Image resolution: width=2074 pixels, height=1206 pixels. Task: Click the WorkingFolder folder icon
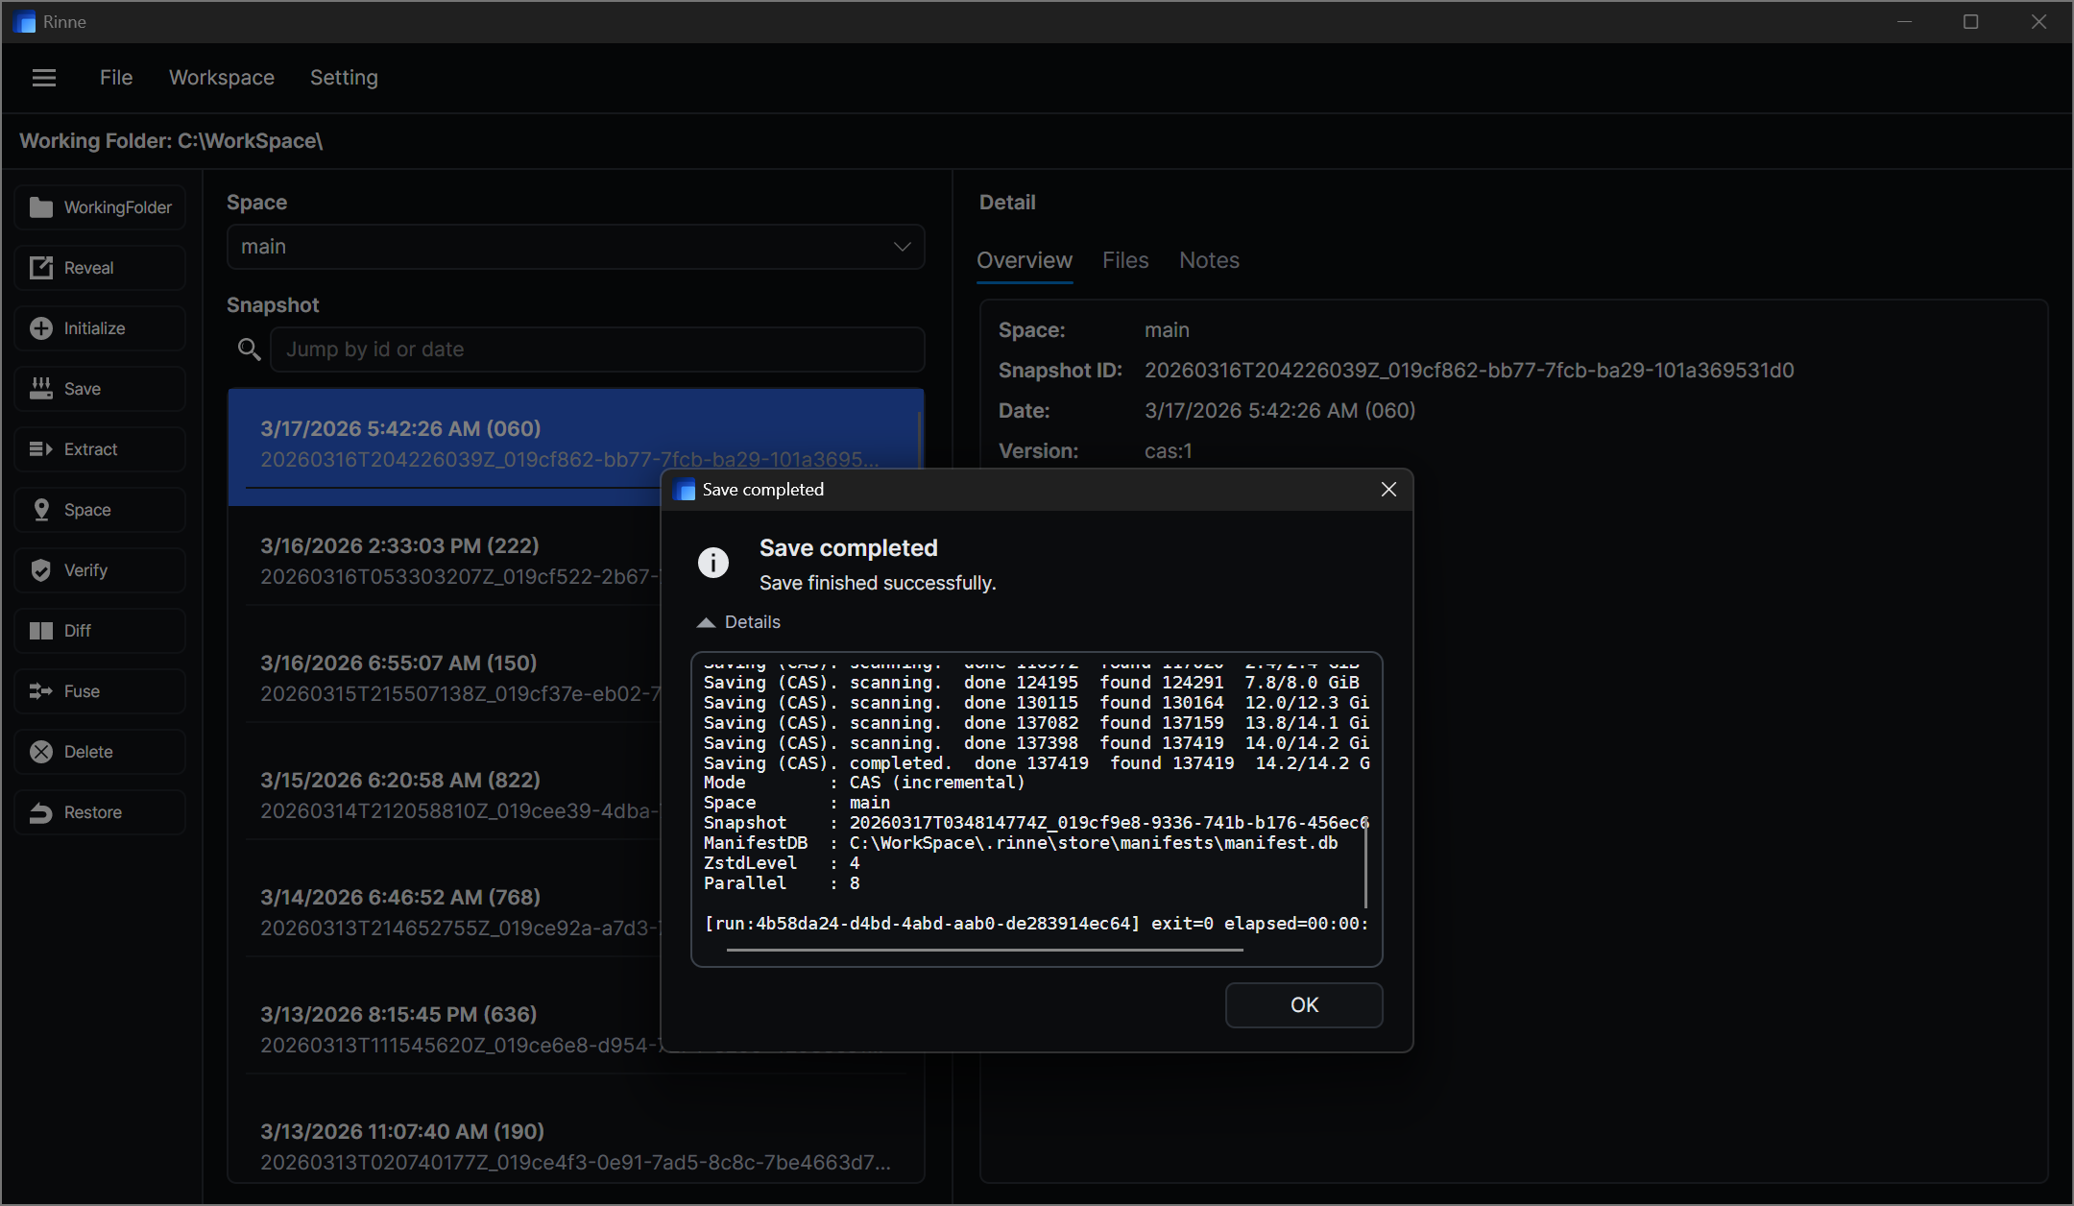pyautogui.click(x=41, y=207)
